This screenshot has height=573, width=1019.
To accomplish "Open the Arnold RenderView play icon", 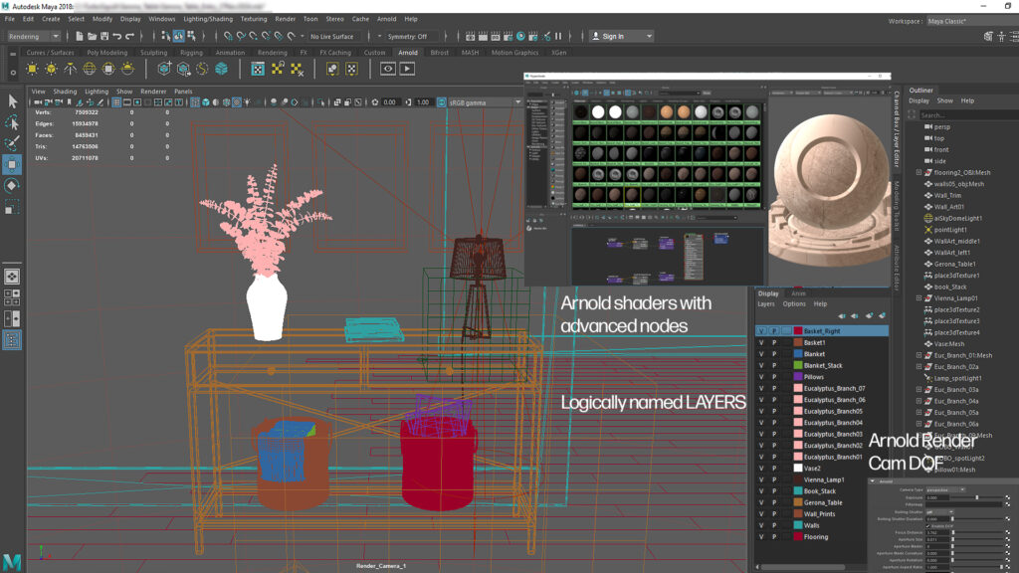I will coord(407,69).
